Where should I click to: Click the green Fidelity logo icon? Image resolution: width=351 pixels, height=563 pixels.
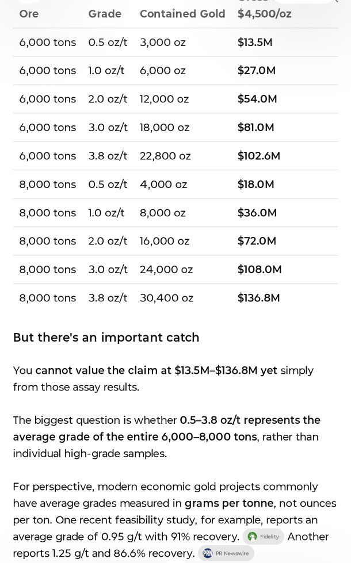[x=253, y=537]
